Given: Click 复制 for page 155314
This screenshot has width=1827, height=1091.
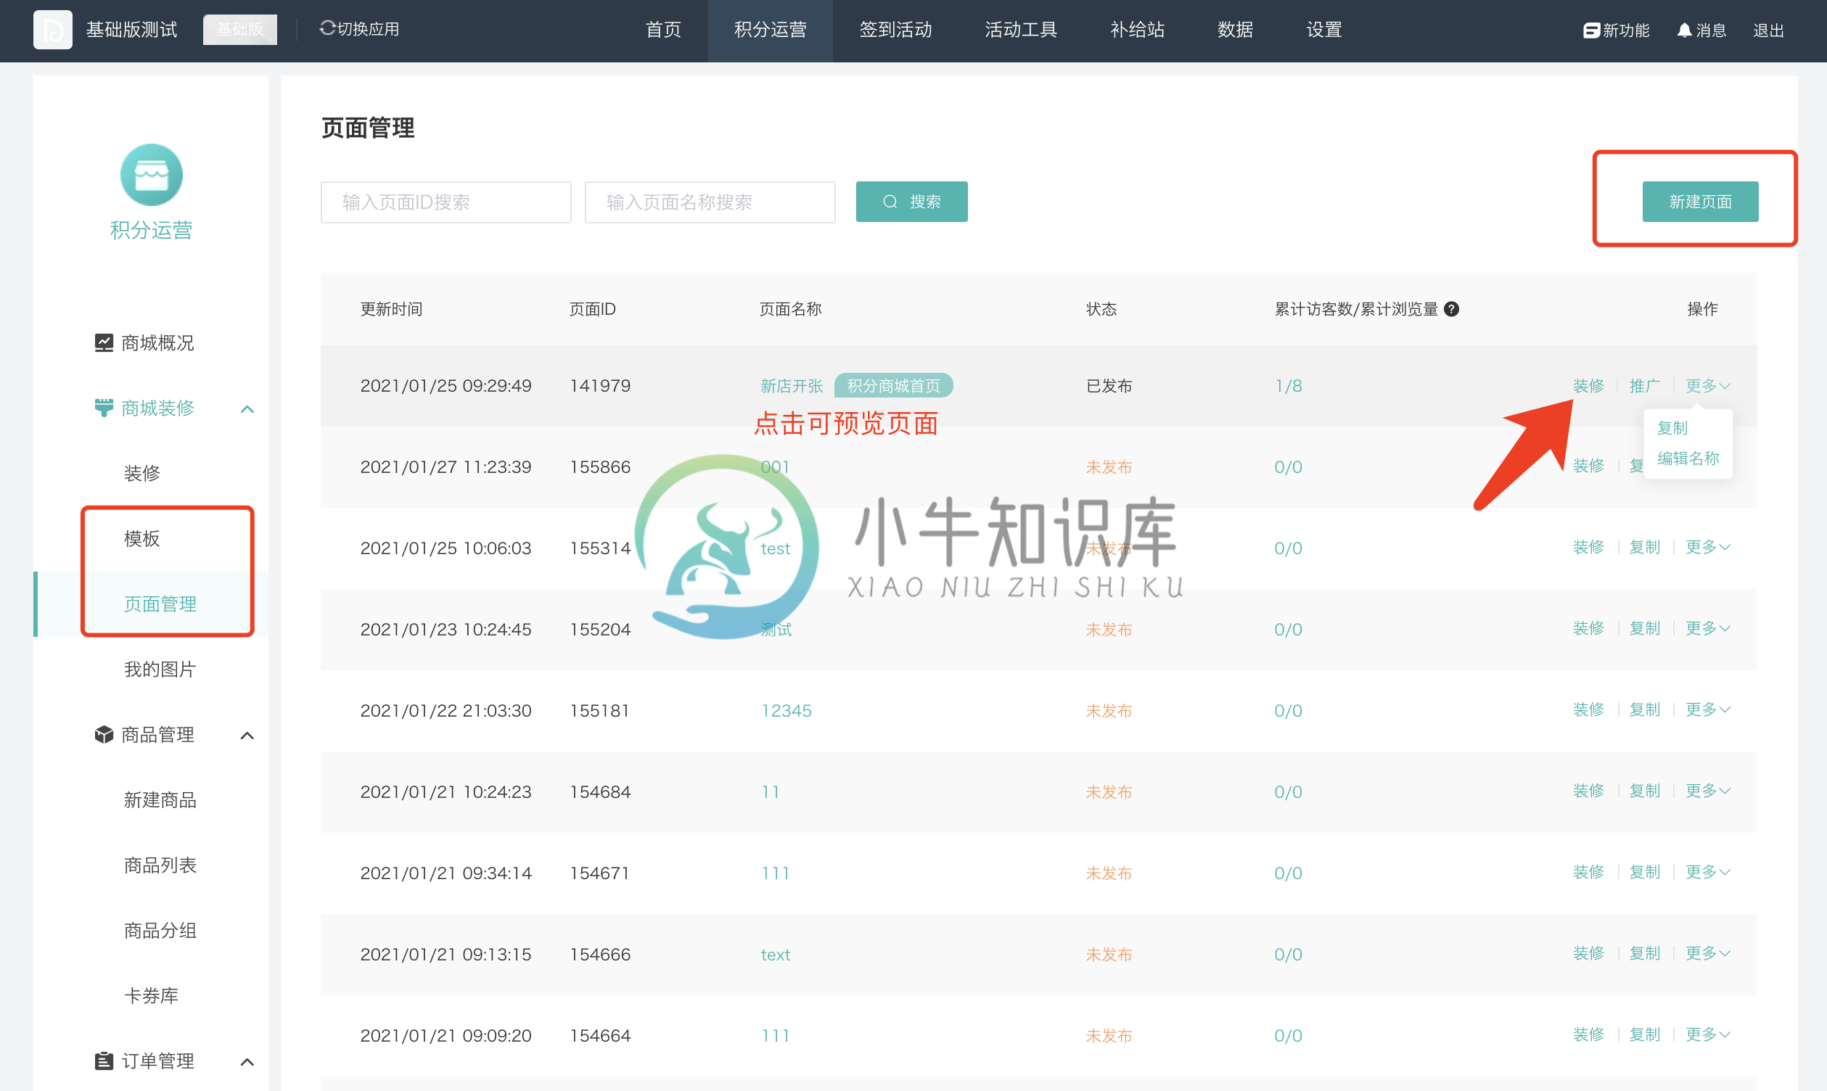Looking at the screenshot, I should [x=1644, y=547].
